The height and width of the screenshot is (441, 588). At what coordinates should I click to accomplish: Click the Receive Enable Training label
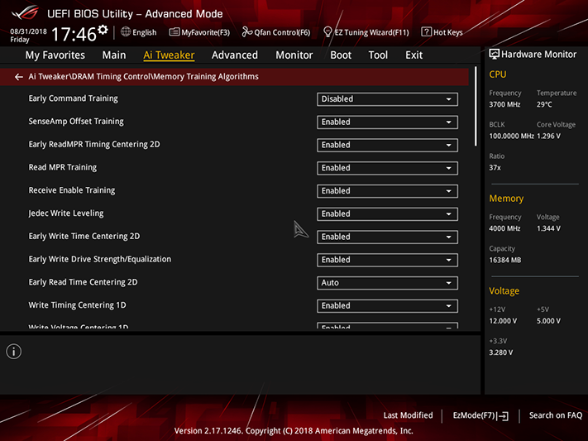(x=72, y=190)
